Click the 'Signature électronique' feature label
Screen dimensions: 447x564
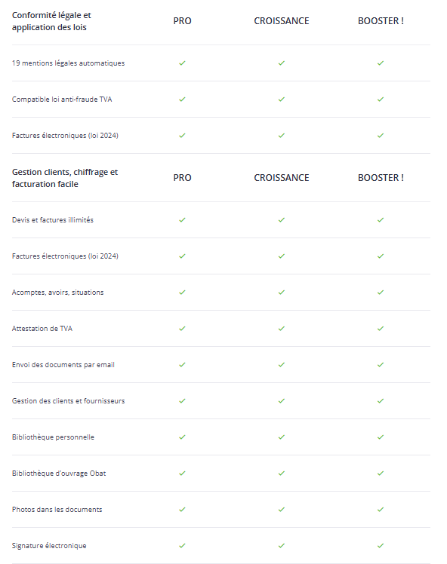pyautogui.click(x=49, y=546)
